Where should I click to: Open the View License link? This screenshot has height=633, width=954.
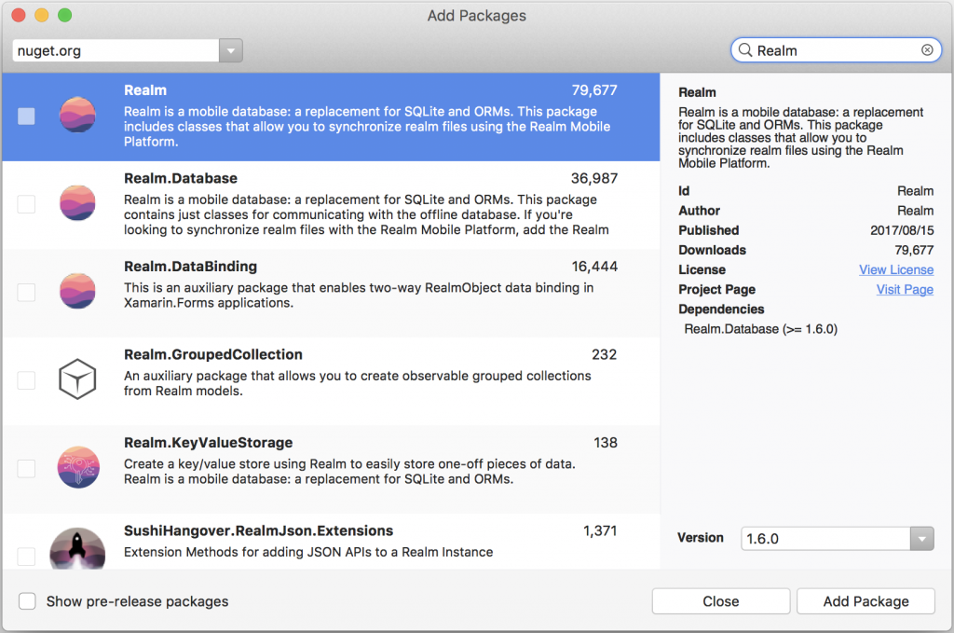pyautogui.click(x=896, y=269)
